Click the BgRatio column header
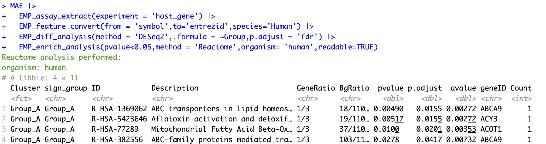This screenshot has height=144, width=546. tap(354, 88)
